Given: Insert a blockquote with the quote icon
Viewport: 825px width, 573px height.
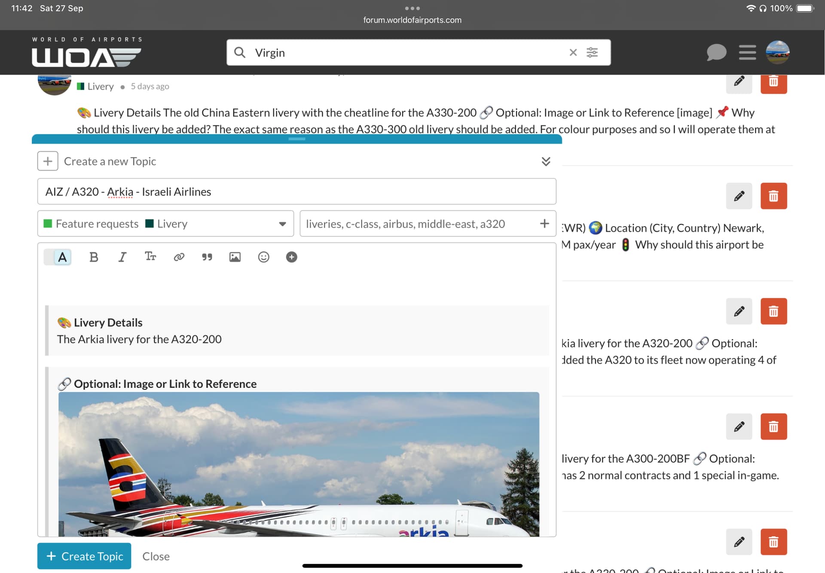Looking at the screenshot, I should (207, 257).
